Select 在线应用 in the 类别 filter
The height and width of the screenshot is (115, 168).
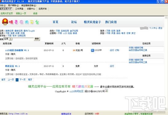(x=65, y=31)
